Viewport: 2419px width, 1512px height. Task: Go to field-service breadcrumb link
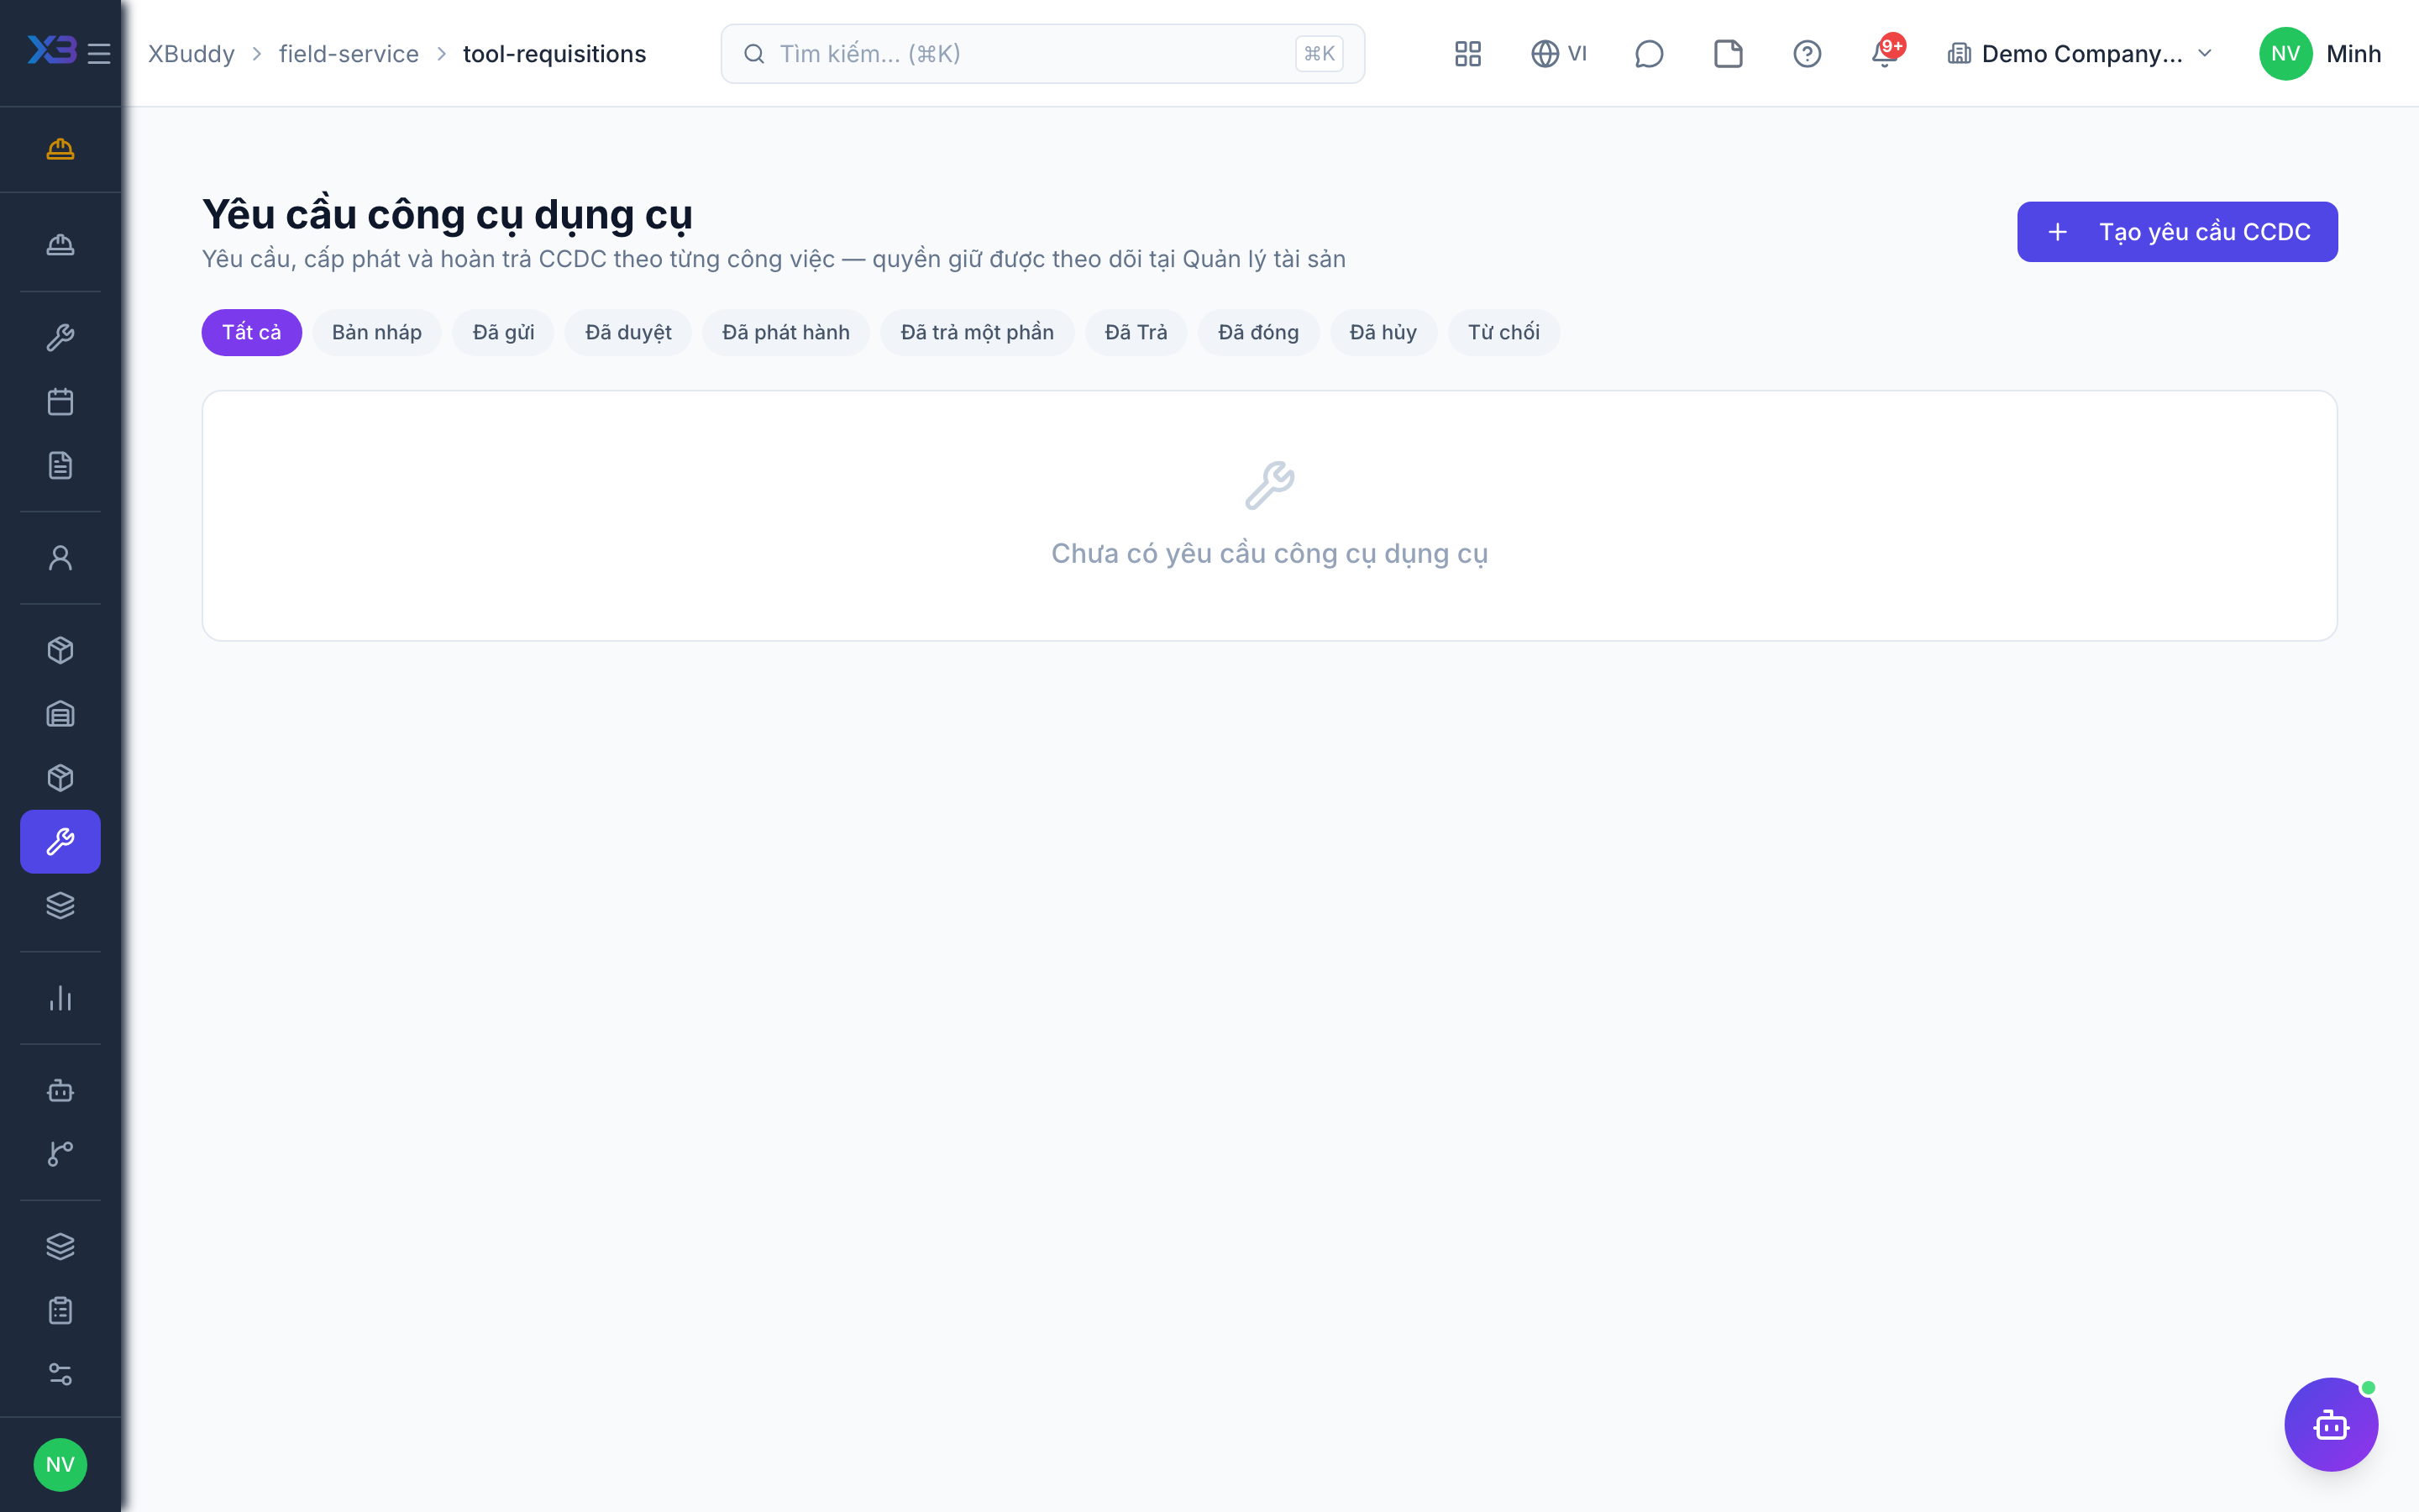point(348,53)
